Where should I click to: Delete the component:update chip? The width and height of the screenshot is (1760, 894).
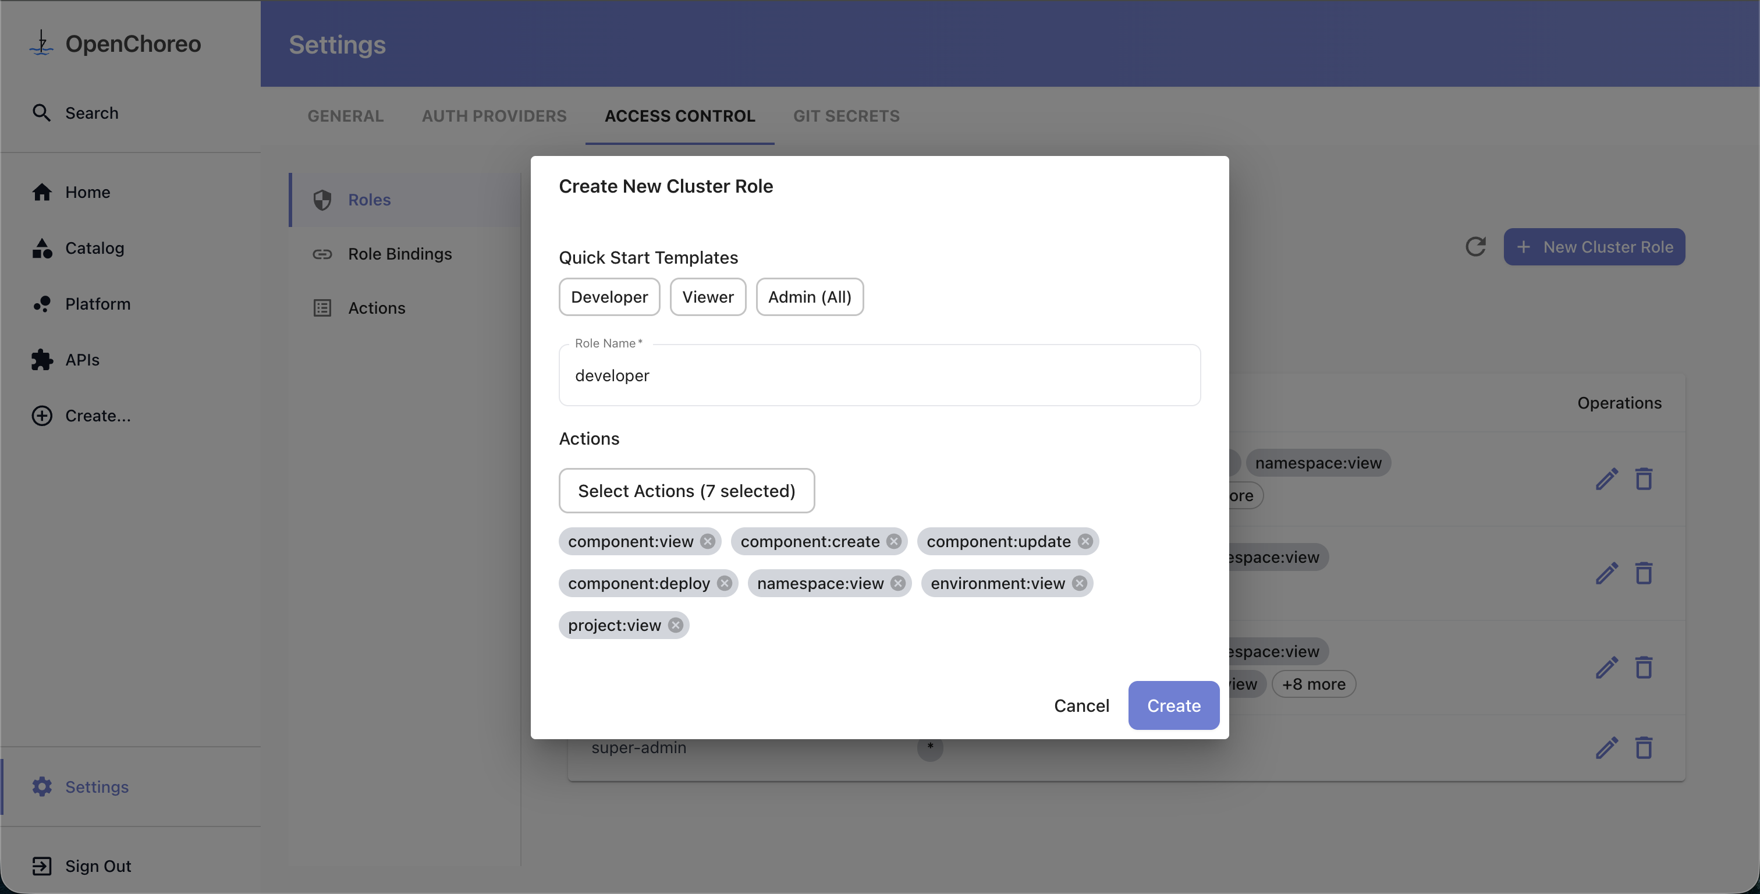pyautogui.click(x=1085, y=541)
